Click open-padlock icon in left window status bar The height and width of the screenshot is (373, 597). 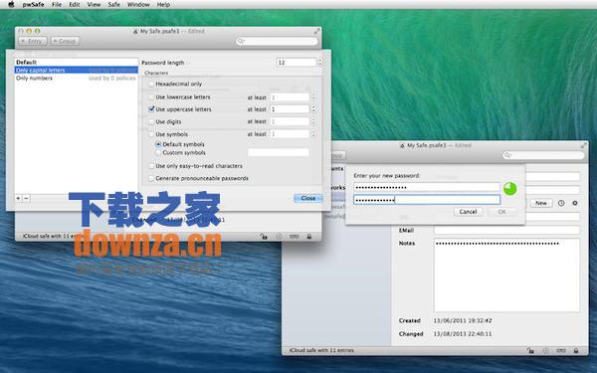pyautogui.click(x=264, y=237)
